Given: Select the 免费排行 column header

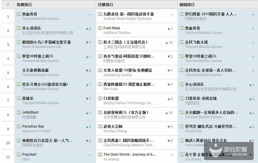Looking at the screenshot, I should pos(24,5).
